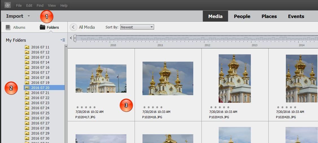Rate P1020420.JPG with two stars
The image size is (318, 143).
282,107
